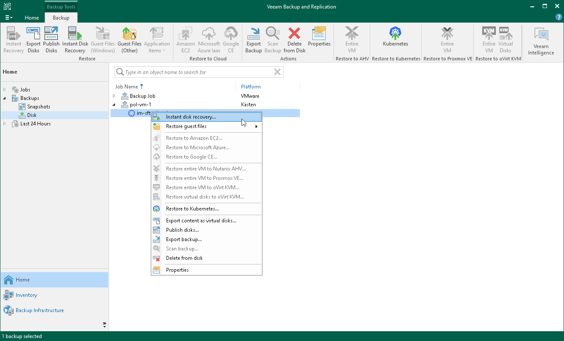
Task: Select Backups in the navigation tree
Action: point(29,98)
